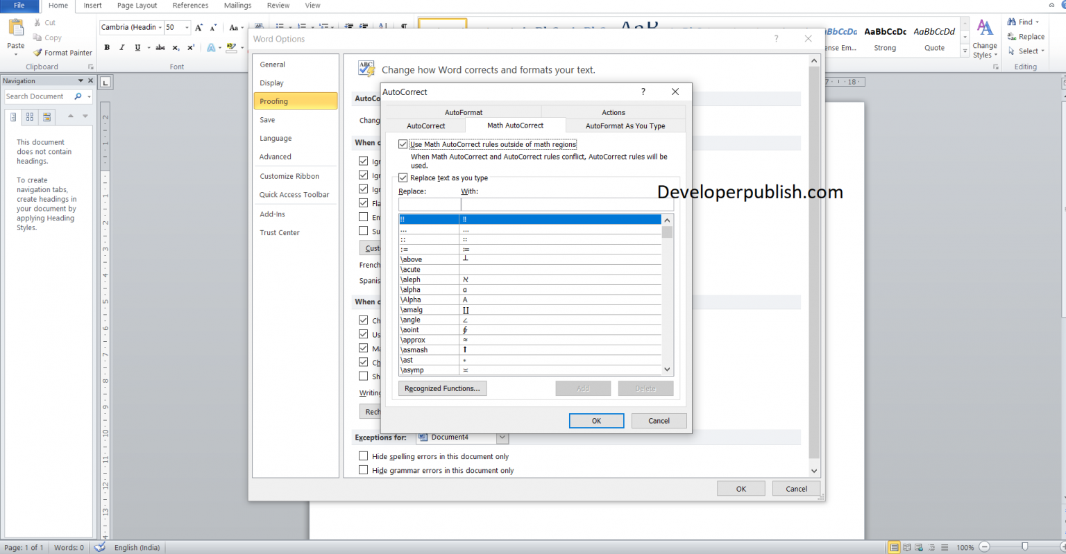Check Hide spelling errors in this document only
The height and width of the screenshot is (554, 1066).
[364, 456]
